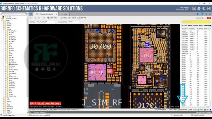Select the INFINIX folder in the tree
The width and height of the screenshot is (212, 119).
(x=9, y=26)
